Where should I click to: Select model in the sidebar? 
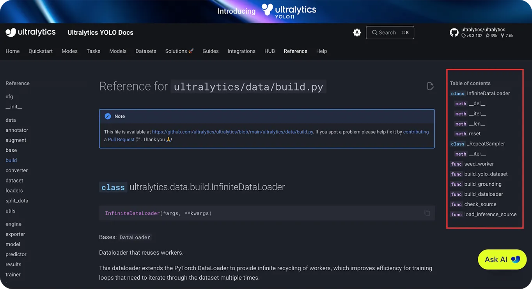[x=13, y=245]
